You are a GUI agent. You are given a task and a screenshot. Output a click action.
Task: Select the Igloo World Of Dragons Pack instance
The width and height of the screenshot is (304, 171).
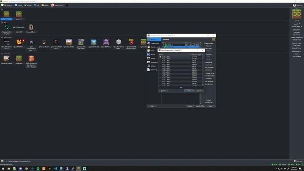[131, 44]
